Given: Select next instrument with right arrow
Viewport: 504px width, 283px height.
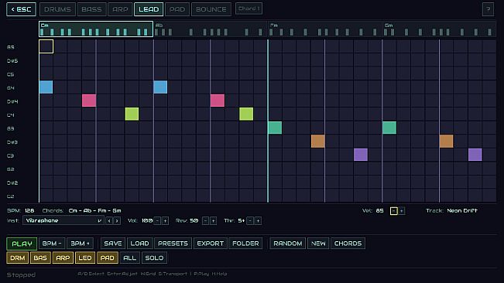Looking at the screenshot, I should (x=117, y=220).
